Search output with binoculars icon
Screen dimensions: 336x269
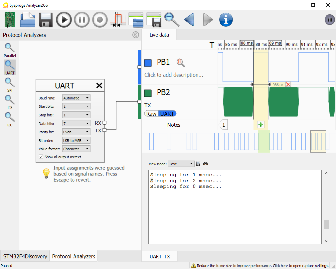point(206,164)
